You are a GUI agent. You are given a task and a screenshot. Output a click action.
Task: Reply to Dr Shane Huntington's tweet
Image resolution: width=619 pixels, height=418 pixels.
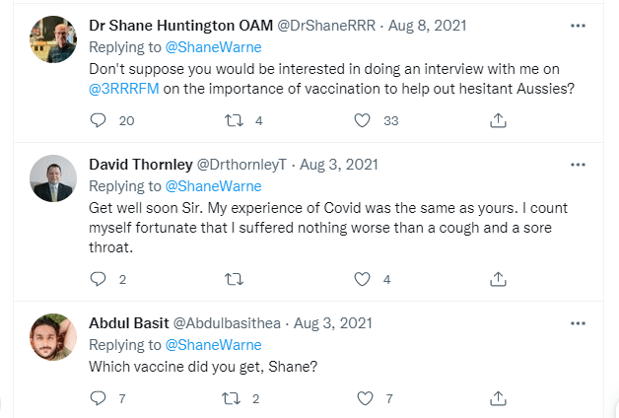pos(98,120)
